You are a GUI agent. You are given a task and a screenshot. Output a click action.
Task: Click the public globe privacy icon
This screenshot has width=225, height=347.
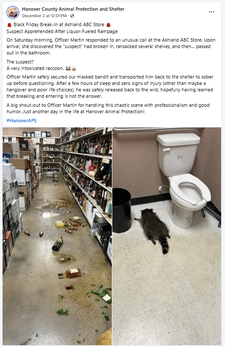click(x=72, y=16)
